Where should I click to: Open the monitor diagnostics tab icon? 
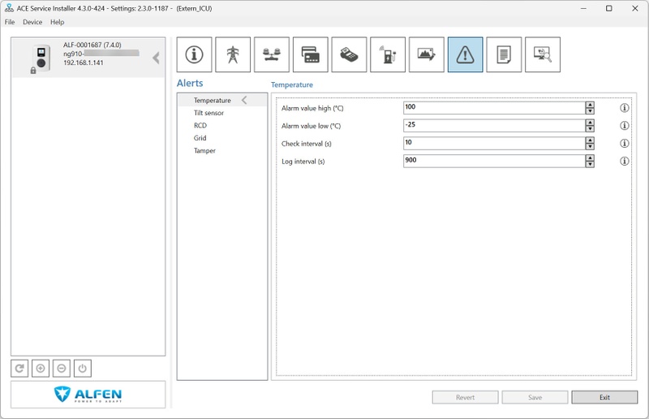(543, 54)
